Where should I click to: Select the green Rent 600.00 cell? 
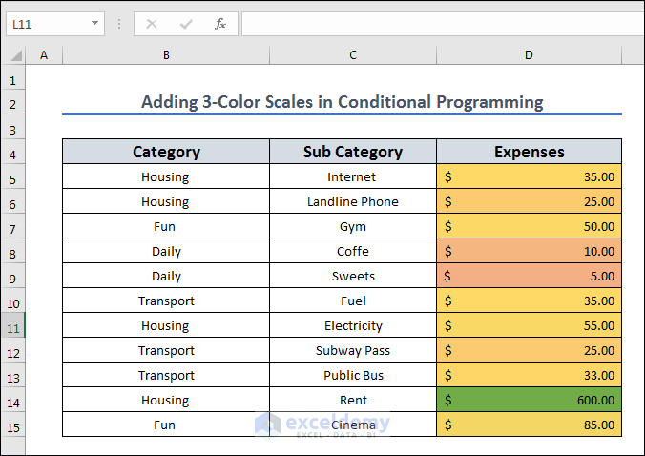click(x=529, y=401)
